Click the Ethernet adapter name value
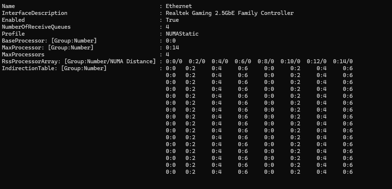Viewport: 392px width, 189px height. (179, 6)
